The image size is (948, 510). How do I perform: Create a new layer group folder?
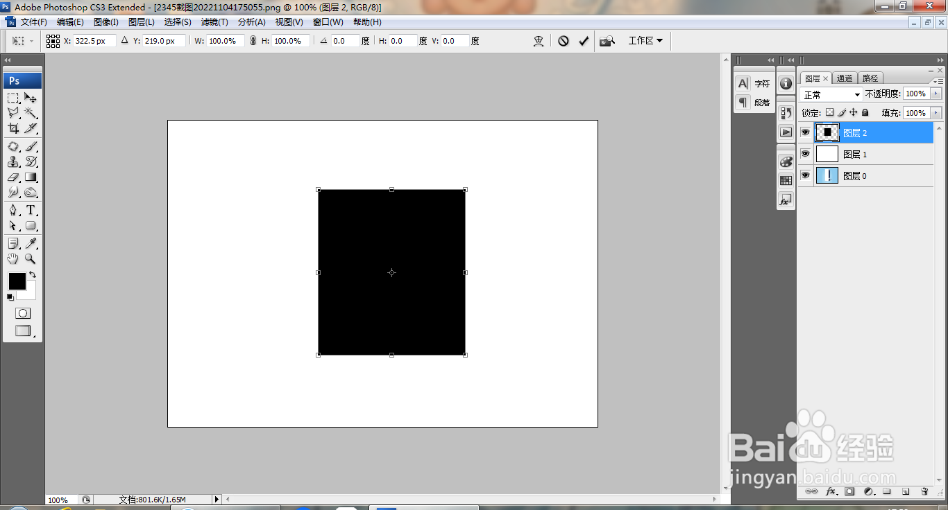(887, 491)
